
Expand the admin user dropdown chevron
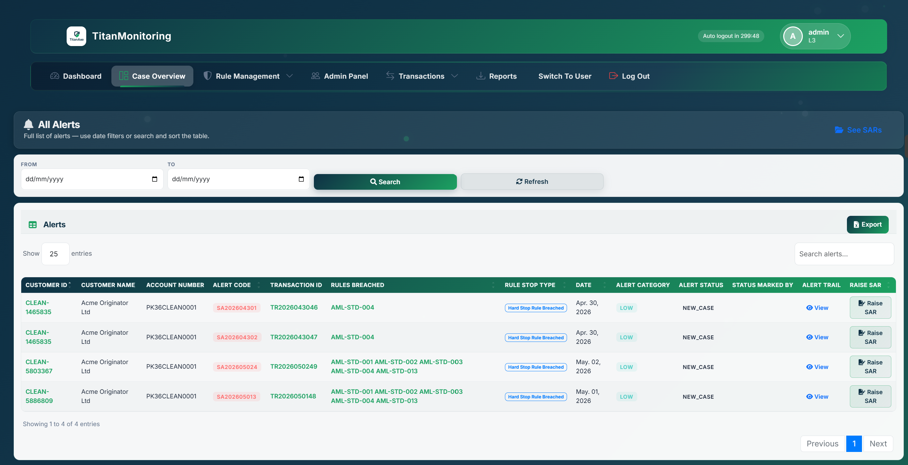(841, 36)
